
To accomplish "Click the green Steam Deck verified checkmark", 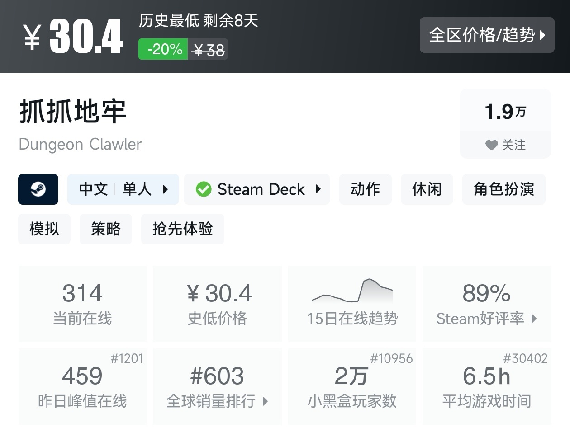I will pyautogui.click(x=204, y=189).
